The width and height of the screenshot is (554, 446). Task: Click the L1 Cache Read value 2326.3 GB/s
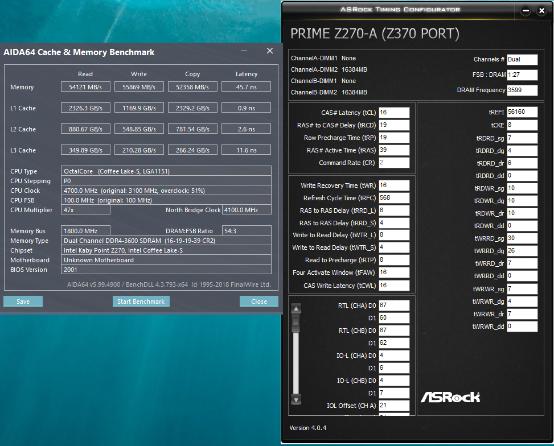click(85, 108)
